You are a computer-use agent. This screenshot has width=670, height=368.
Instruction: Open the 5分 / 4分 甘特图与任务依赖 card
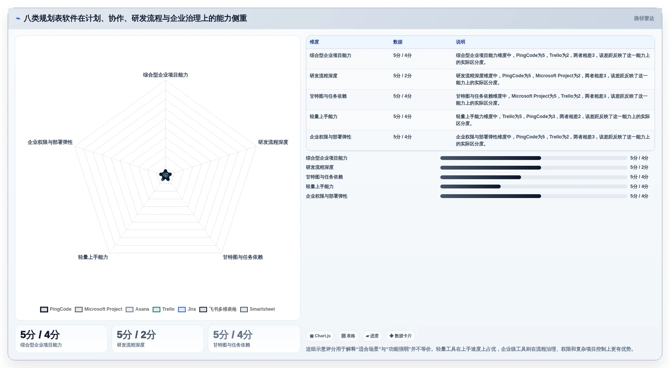tap(254, 339)
